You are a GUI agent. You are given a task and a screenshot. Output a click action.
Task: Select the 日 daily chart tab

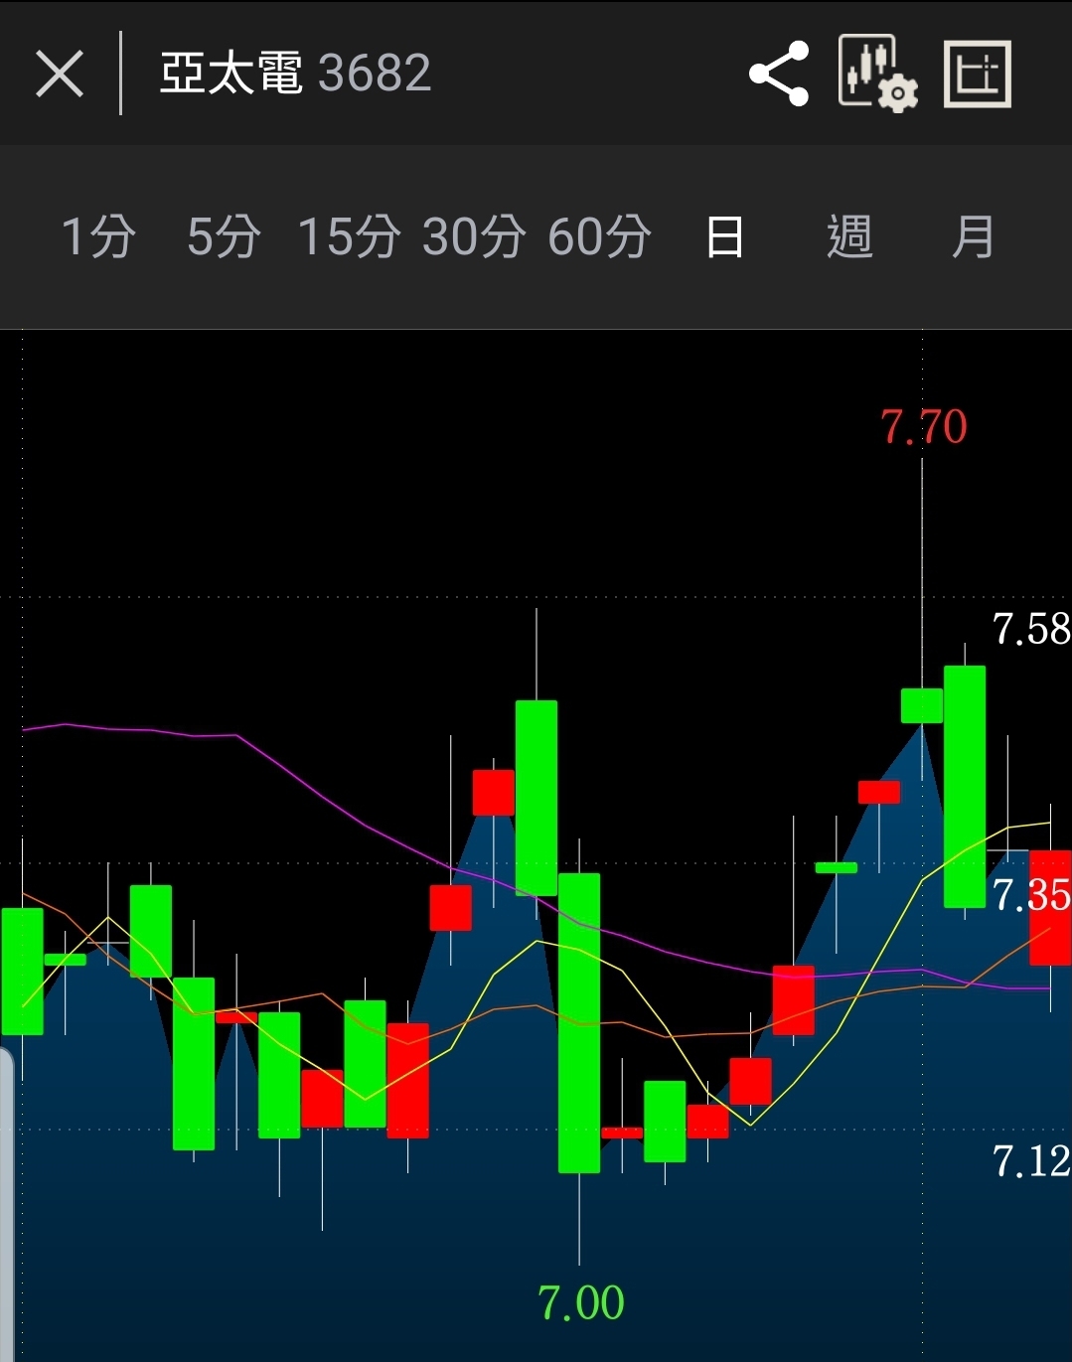(724, 237)
